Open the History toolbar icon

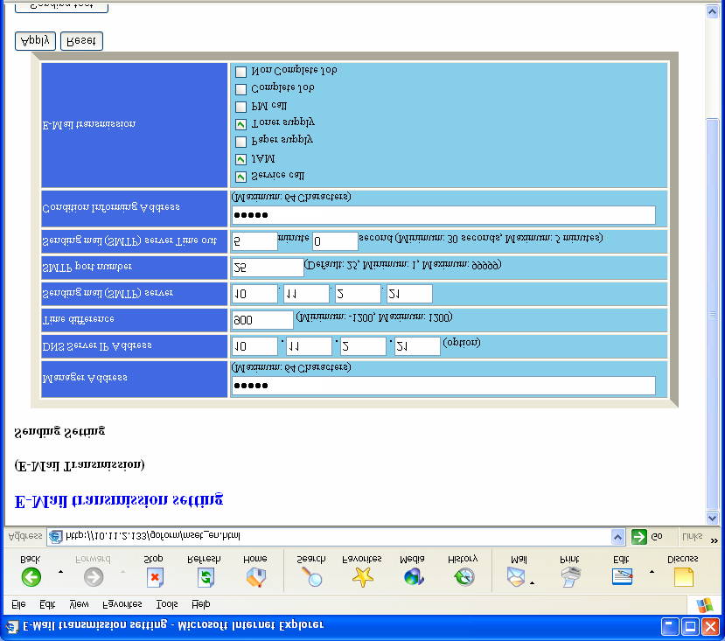pos(464,577)
